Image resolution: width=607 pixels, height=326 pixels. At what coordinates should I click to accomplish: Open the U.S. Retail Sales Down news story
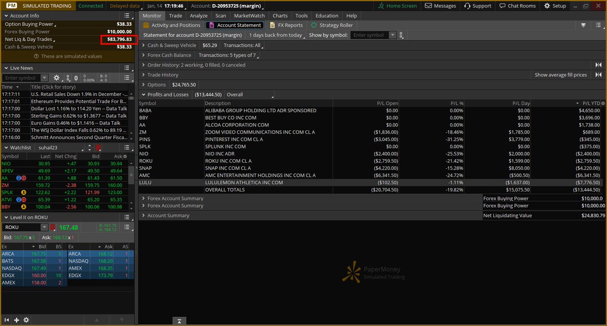pos(79,94)
